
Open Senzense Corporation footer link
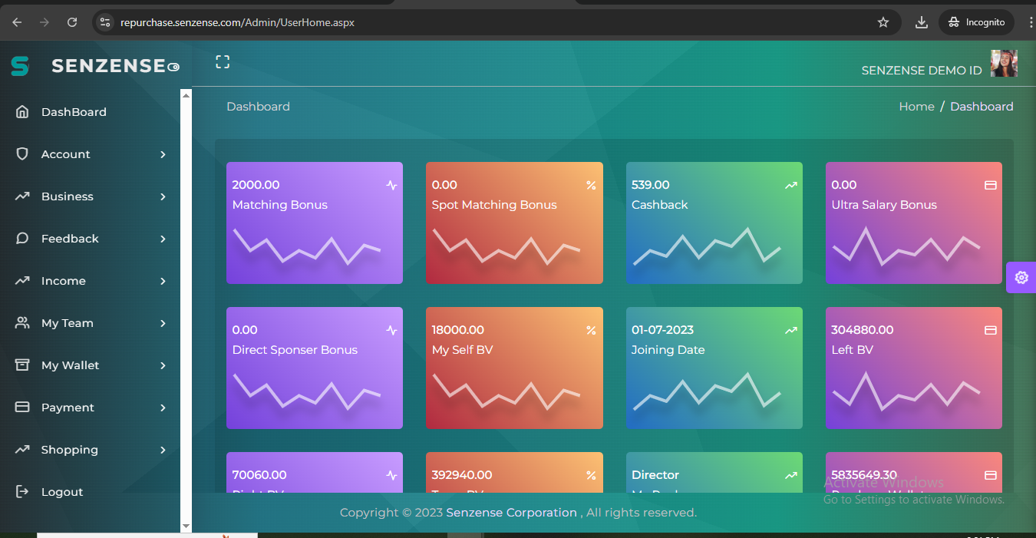pos(511,513)
